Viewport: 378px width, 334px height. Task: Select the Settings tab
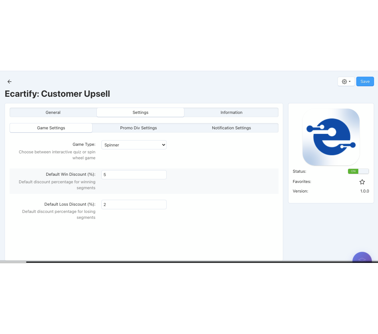(140, 113)
